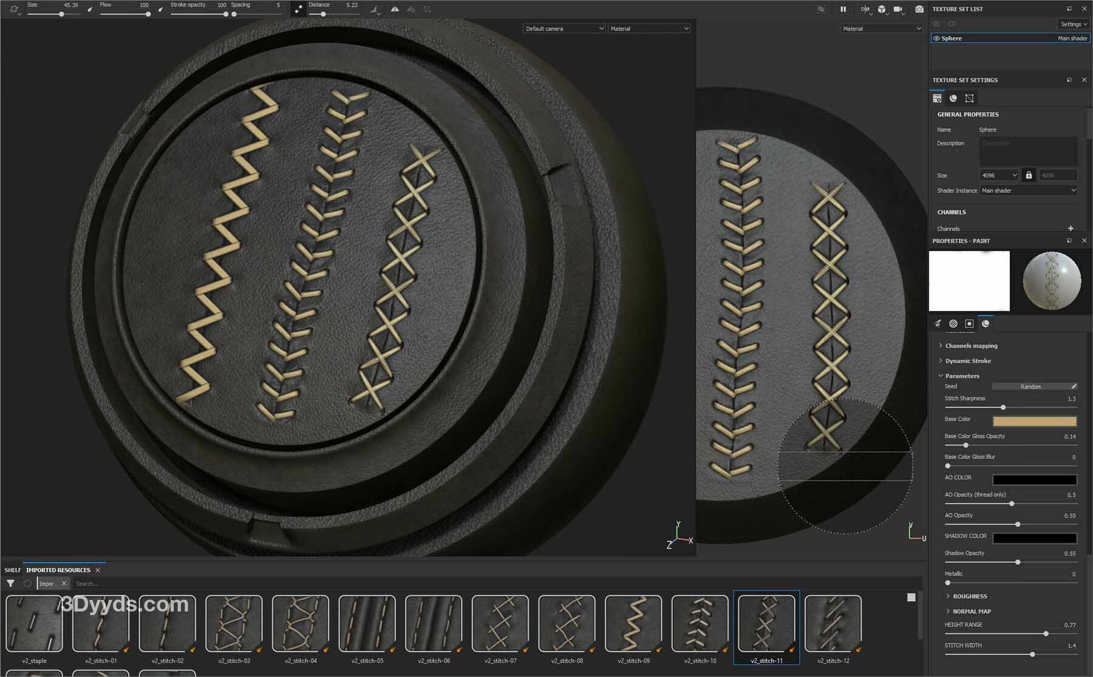Pause the viewport rendering
1093x677 pixels.
click(x=843, y=9)
